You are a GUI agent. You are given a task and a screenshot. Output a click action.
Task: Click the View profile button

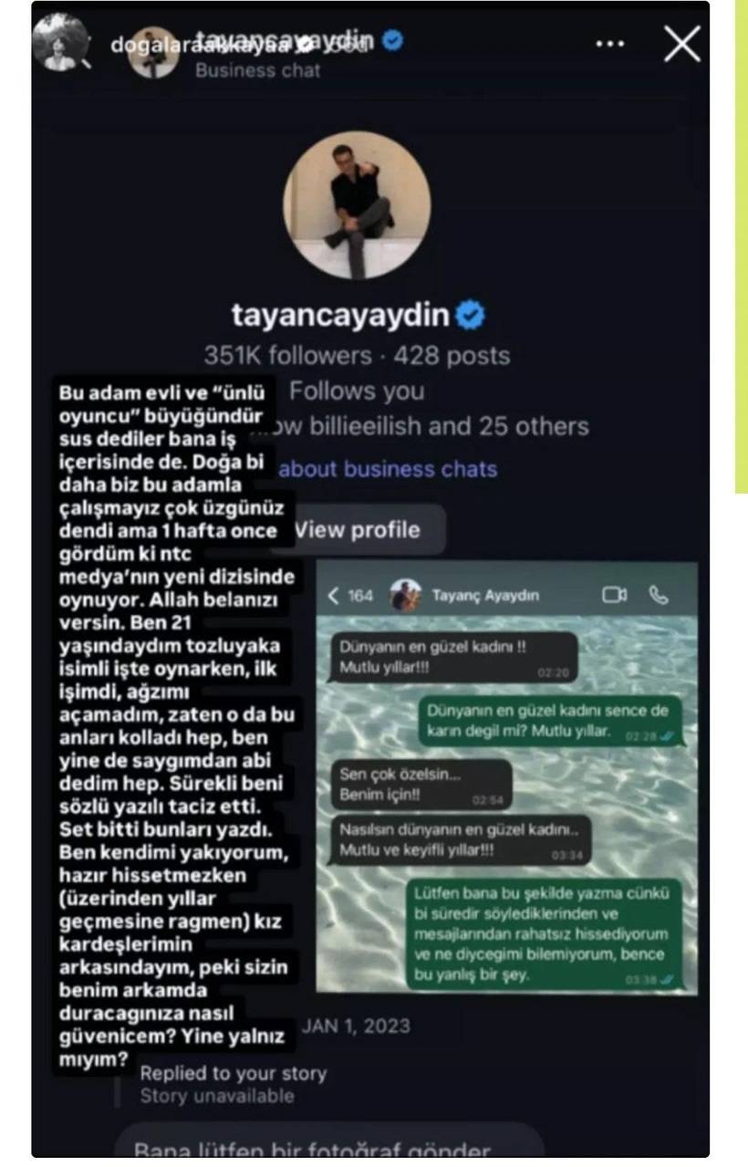[x=358, y=529]
